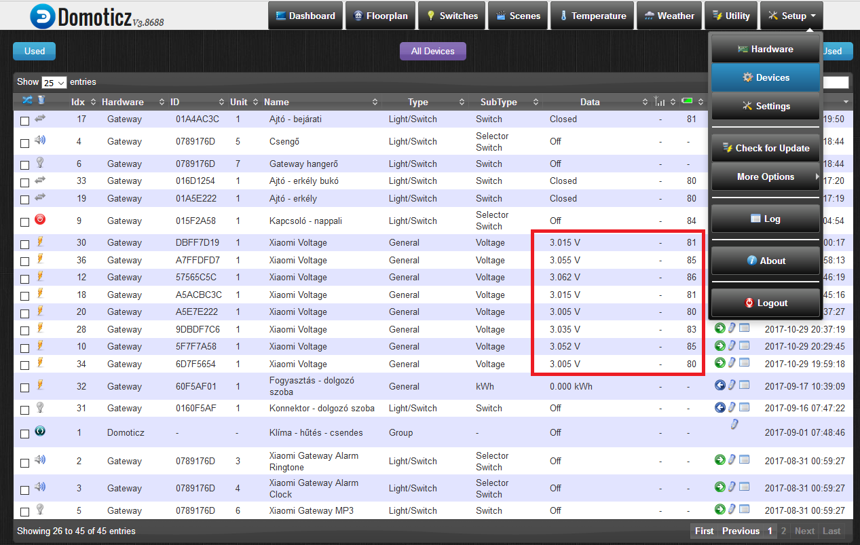This screenshot has height=545, width=860.
Task: Open the Setup dropdown menu
Action: 792,16
